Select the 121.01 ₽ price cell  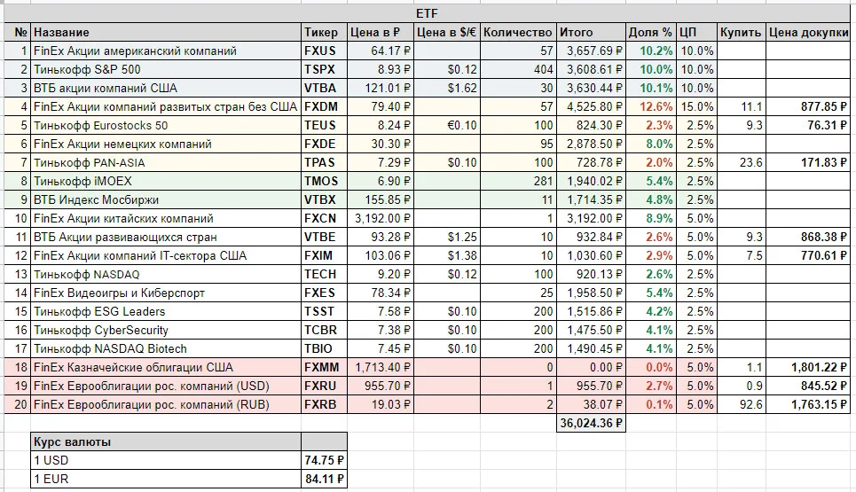pyautogui.click(x=381, y=88)
